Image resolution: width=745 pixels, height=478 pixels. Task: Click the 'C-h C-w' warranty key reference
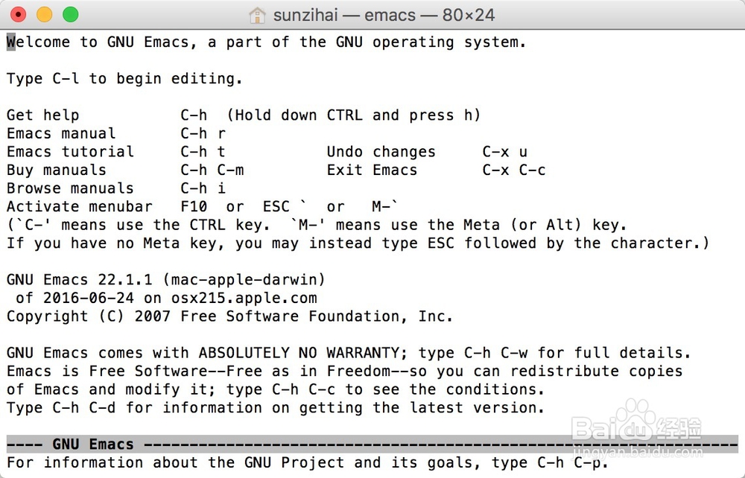tap(496, 353)
